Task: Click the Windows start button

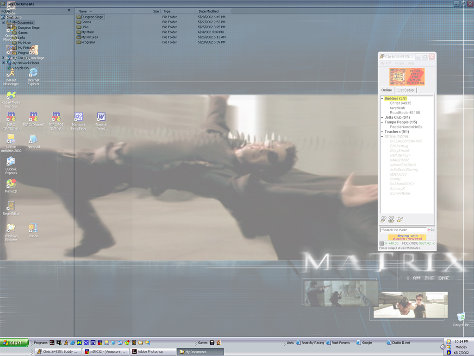Action: (x=14, y=343)
